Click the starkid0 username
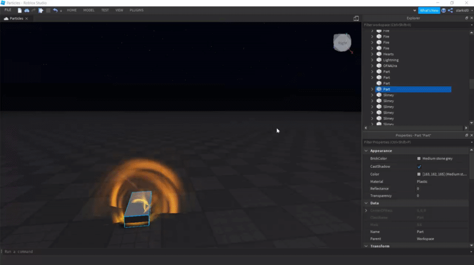Viewport: 474px width, 265px height. [x=462, y=10]
